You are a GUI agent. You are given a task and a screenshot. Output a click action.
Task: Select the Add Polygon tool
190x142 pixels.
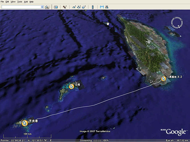click(74, 7)
